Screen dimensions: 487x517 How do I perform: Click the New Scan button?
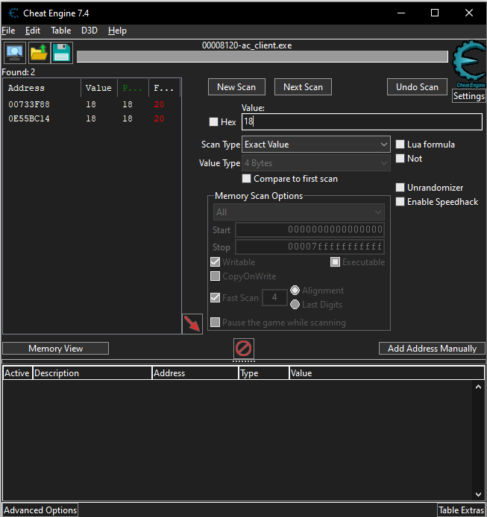(236, 87)
